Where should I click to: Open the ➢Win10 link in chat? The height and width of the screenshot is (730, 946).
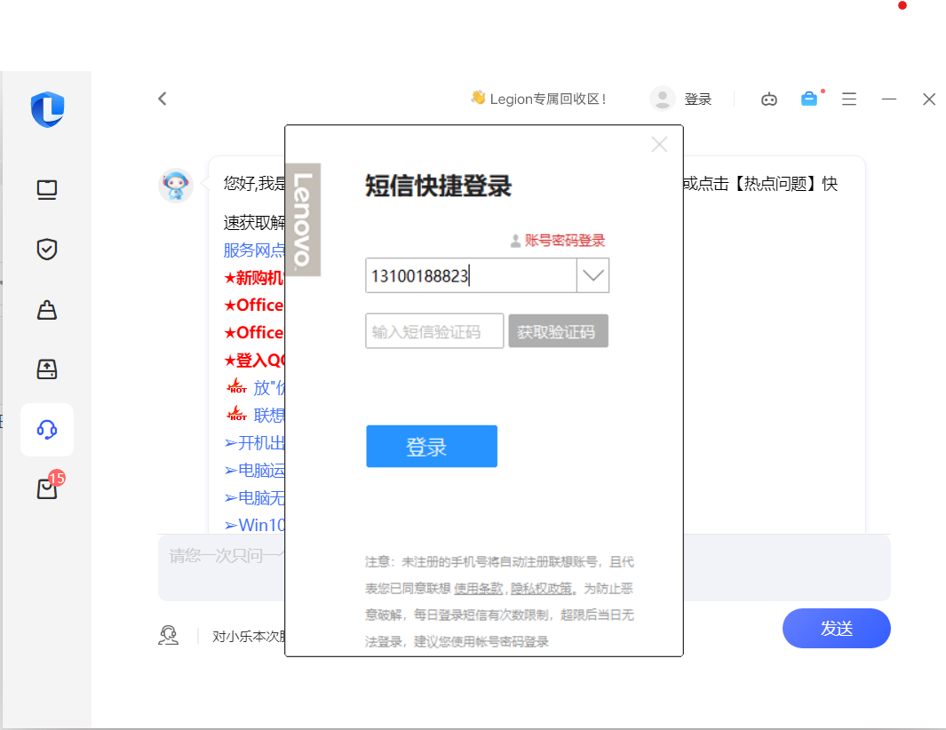[254, 525]
